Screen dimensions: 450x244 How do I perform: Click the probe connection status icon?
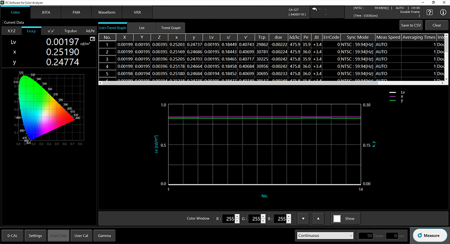(315, 9)
